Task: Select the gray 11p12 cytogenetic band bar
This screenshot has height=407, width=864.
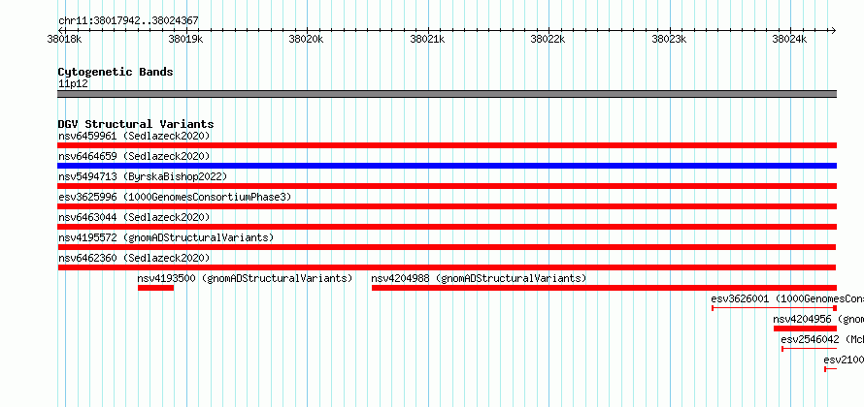Action: [447, 94]
